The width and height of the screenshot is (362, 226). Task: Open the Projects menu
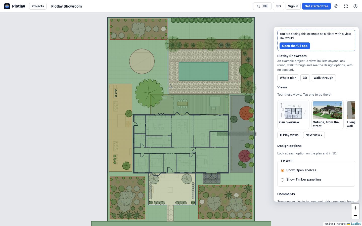click(x=38, y=6)
